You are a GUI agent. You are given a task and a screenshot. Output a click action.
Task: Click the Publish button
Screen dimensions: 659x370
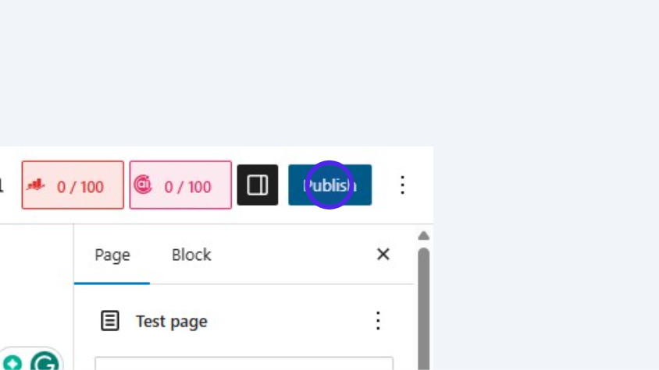(329, 185)
